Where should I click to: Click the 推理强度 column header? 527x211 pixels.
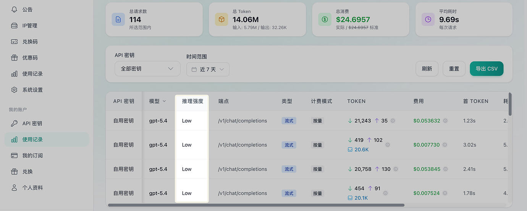pos(192,101)
